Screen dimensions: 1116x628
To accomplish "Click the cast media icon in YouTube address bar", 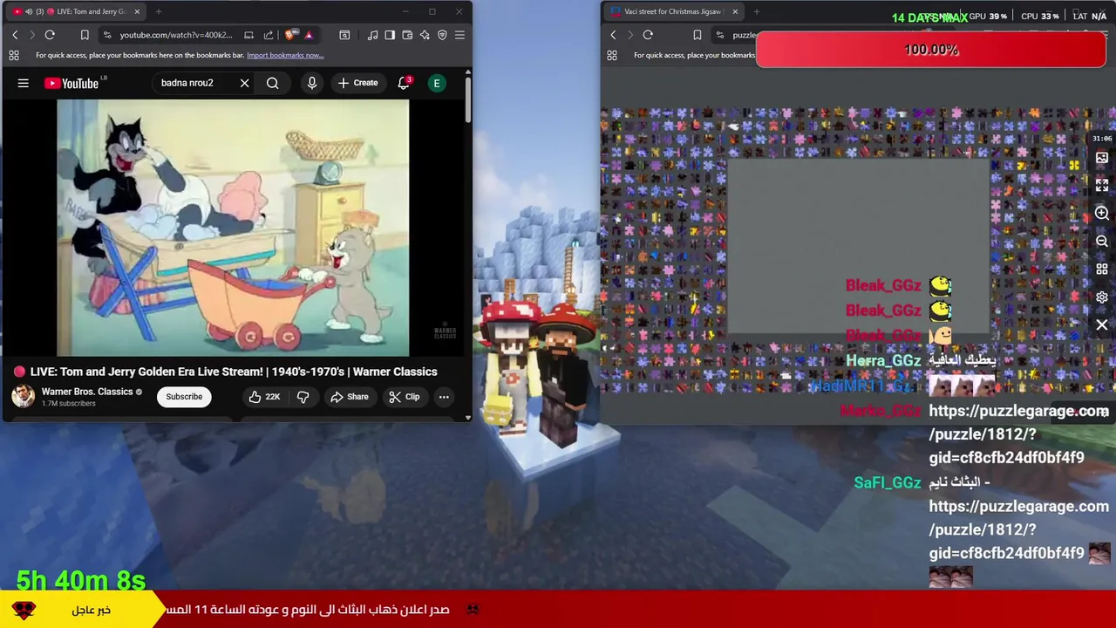I will click(x=248, y=35).
